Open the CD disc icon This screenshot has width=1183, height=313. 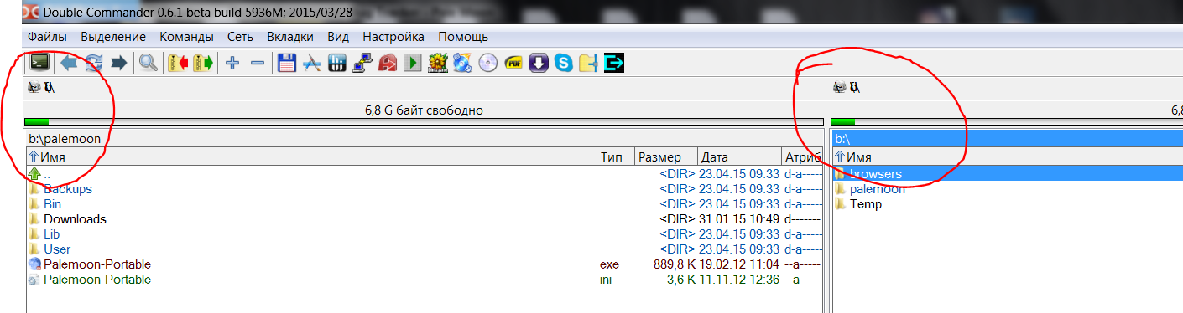(x=488, y=63)
